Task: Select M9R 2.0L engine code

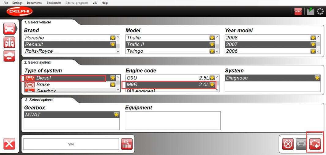Action: (170, 85)
